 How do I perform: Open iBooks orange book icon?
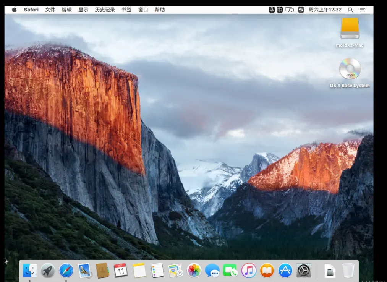pyautogui.click(x=267, y=271)
